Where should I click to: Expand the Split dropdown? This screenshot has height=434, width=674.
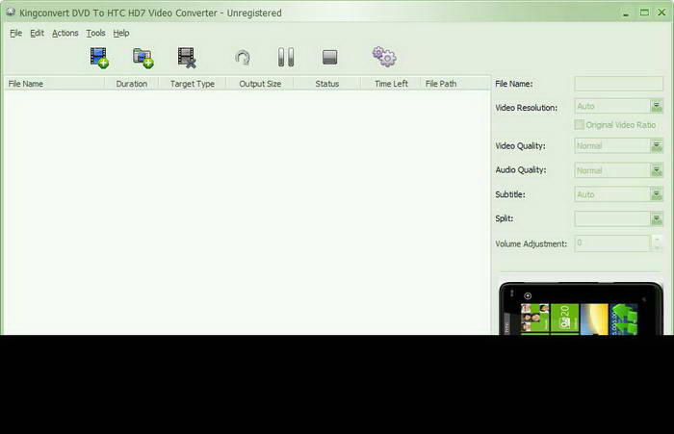pyautogui.click(x=656, y=219)
